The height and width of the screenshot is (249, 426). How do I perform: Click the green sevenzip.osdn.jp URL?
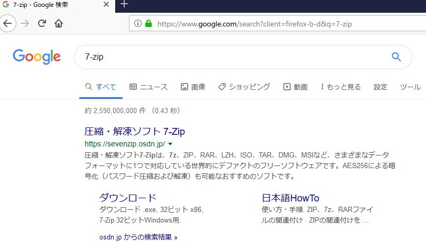pos(125,144)
